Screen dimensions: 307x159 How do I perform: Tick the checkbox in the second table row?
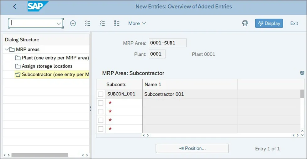(x=101, y=103)
